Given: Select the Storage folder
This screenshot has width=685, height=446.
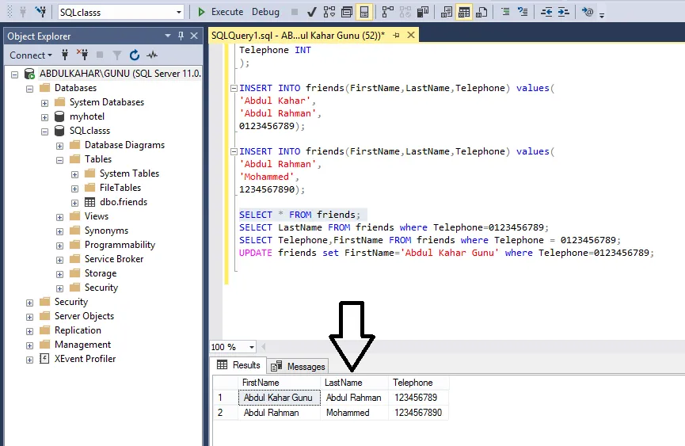Looking at the screenshot, I should tap(101, 273).
